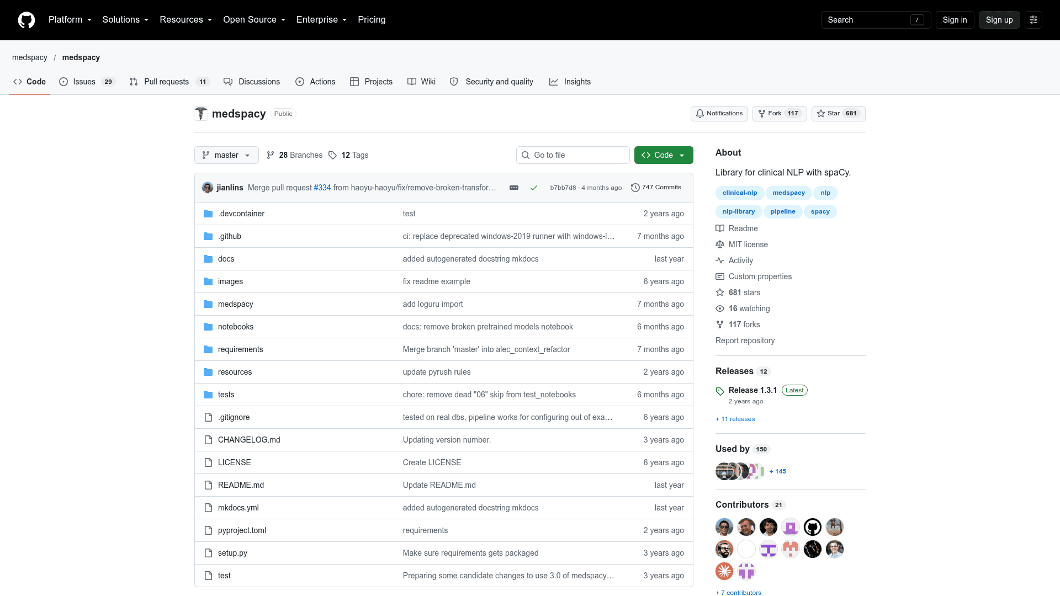Click the GitHub logo icon

click(x=26, y=20)
